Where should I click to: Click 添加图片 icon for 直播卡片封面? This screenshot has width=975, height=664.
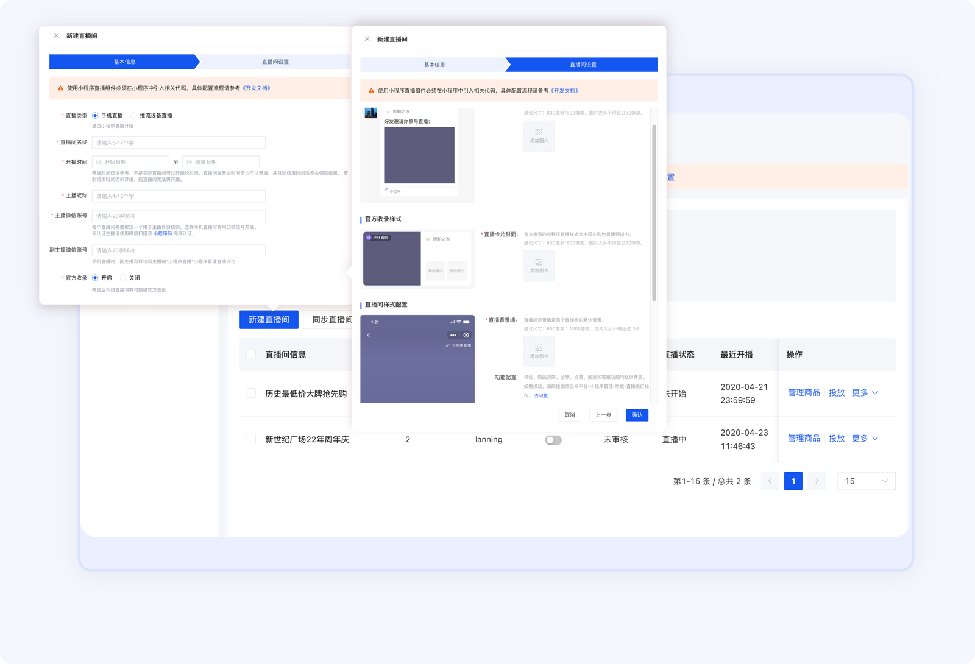coord(539,266)
